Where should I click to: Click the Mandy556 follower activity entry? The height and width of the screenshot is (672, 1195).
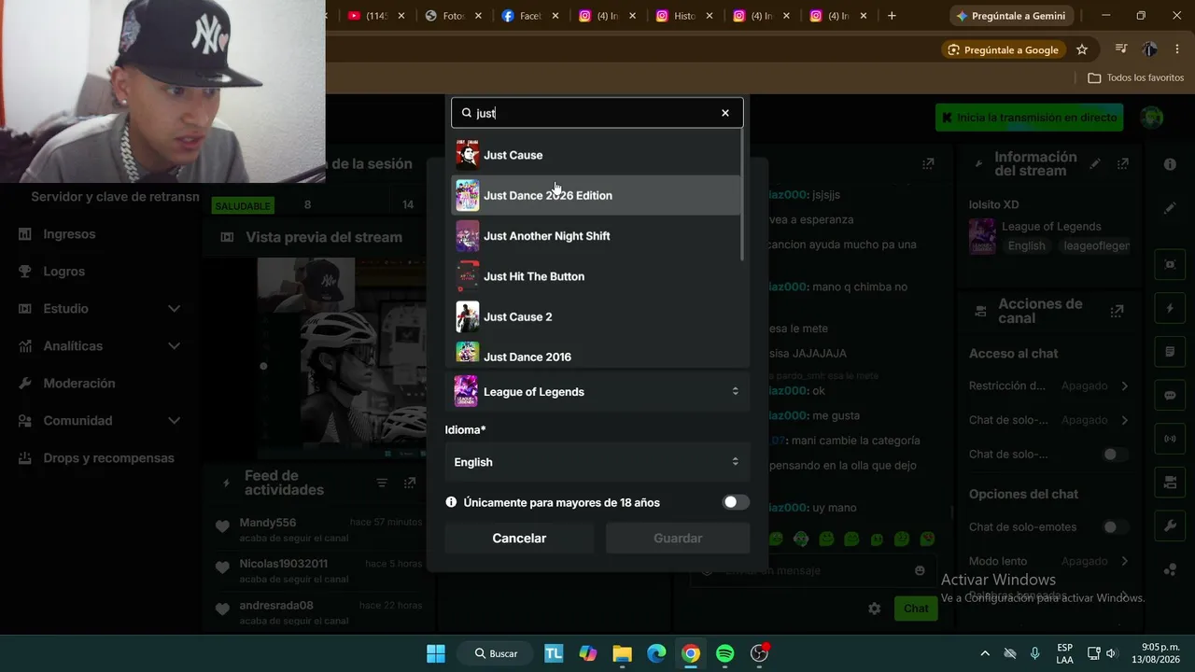(x=318, y=529)
